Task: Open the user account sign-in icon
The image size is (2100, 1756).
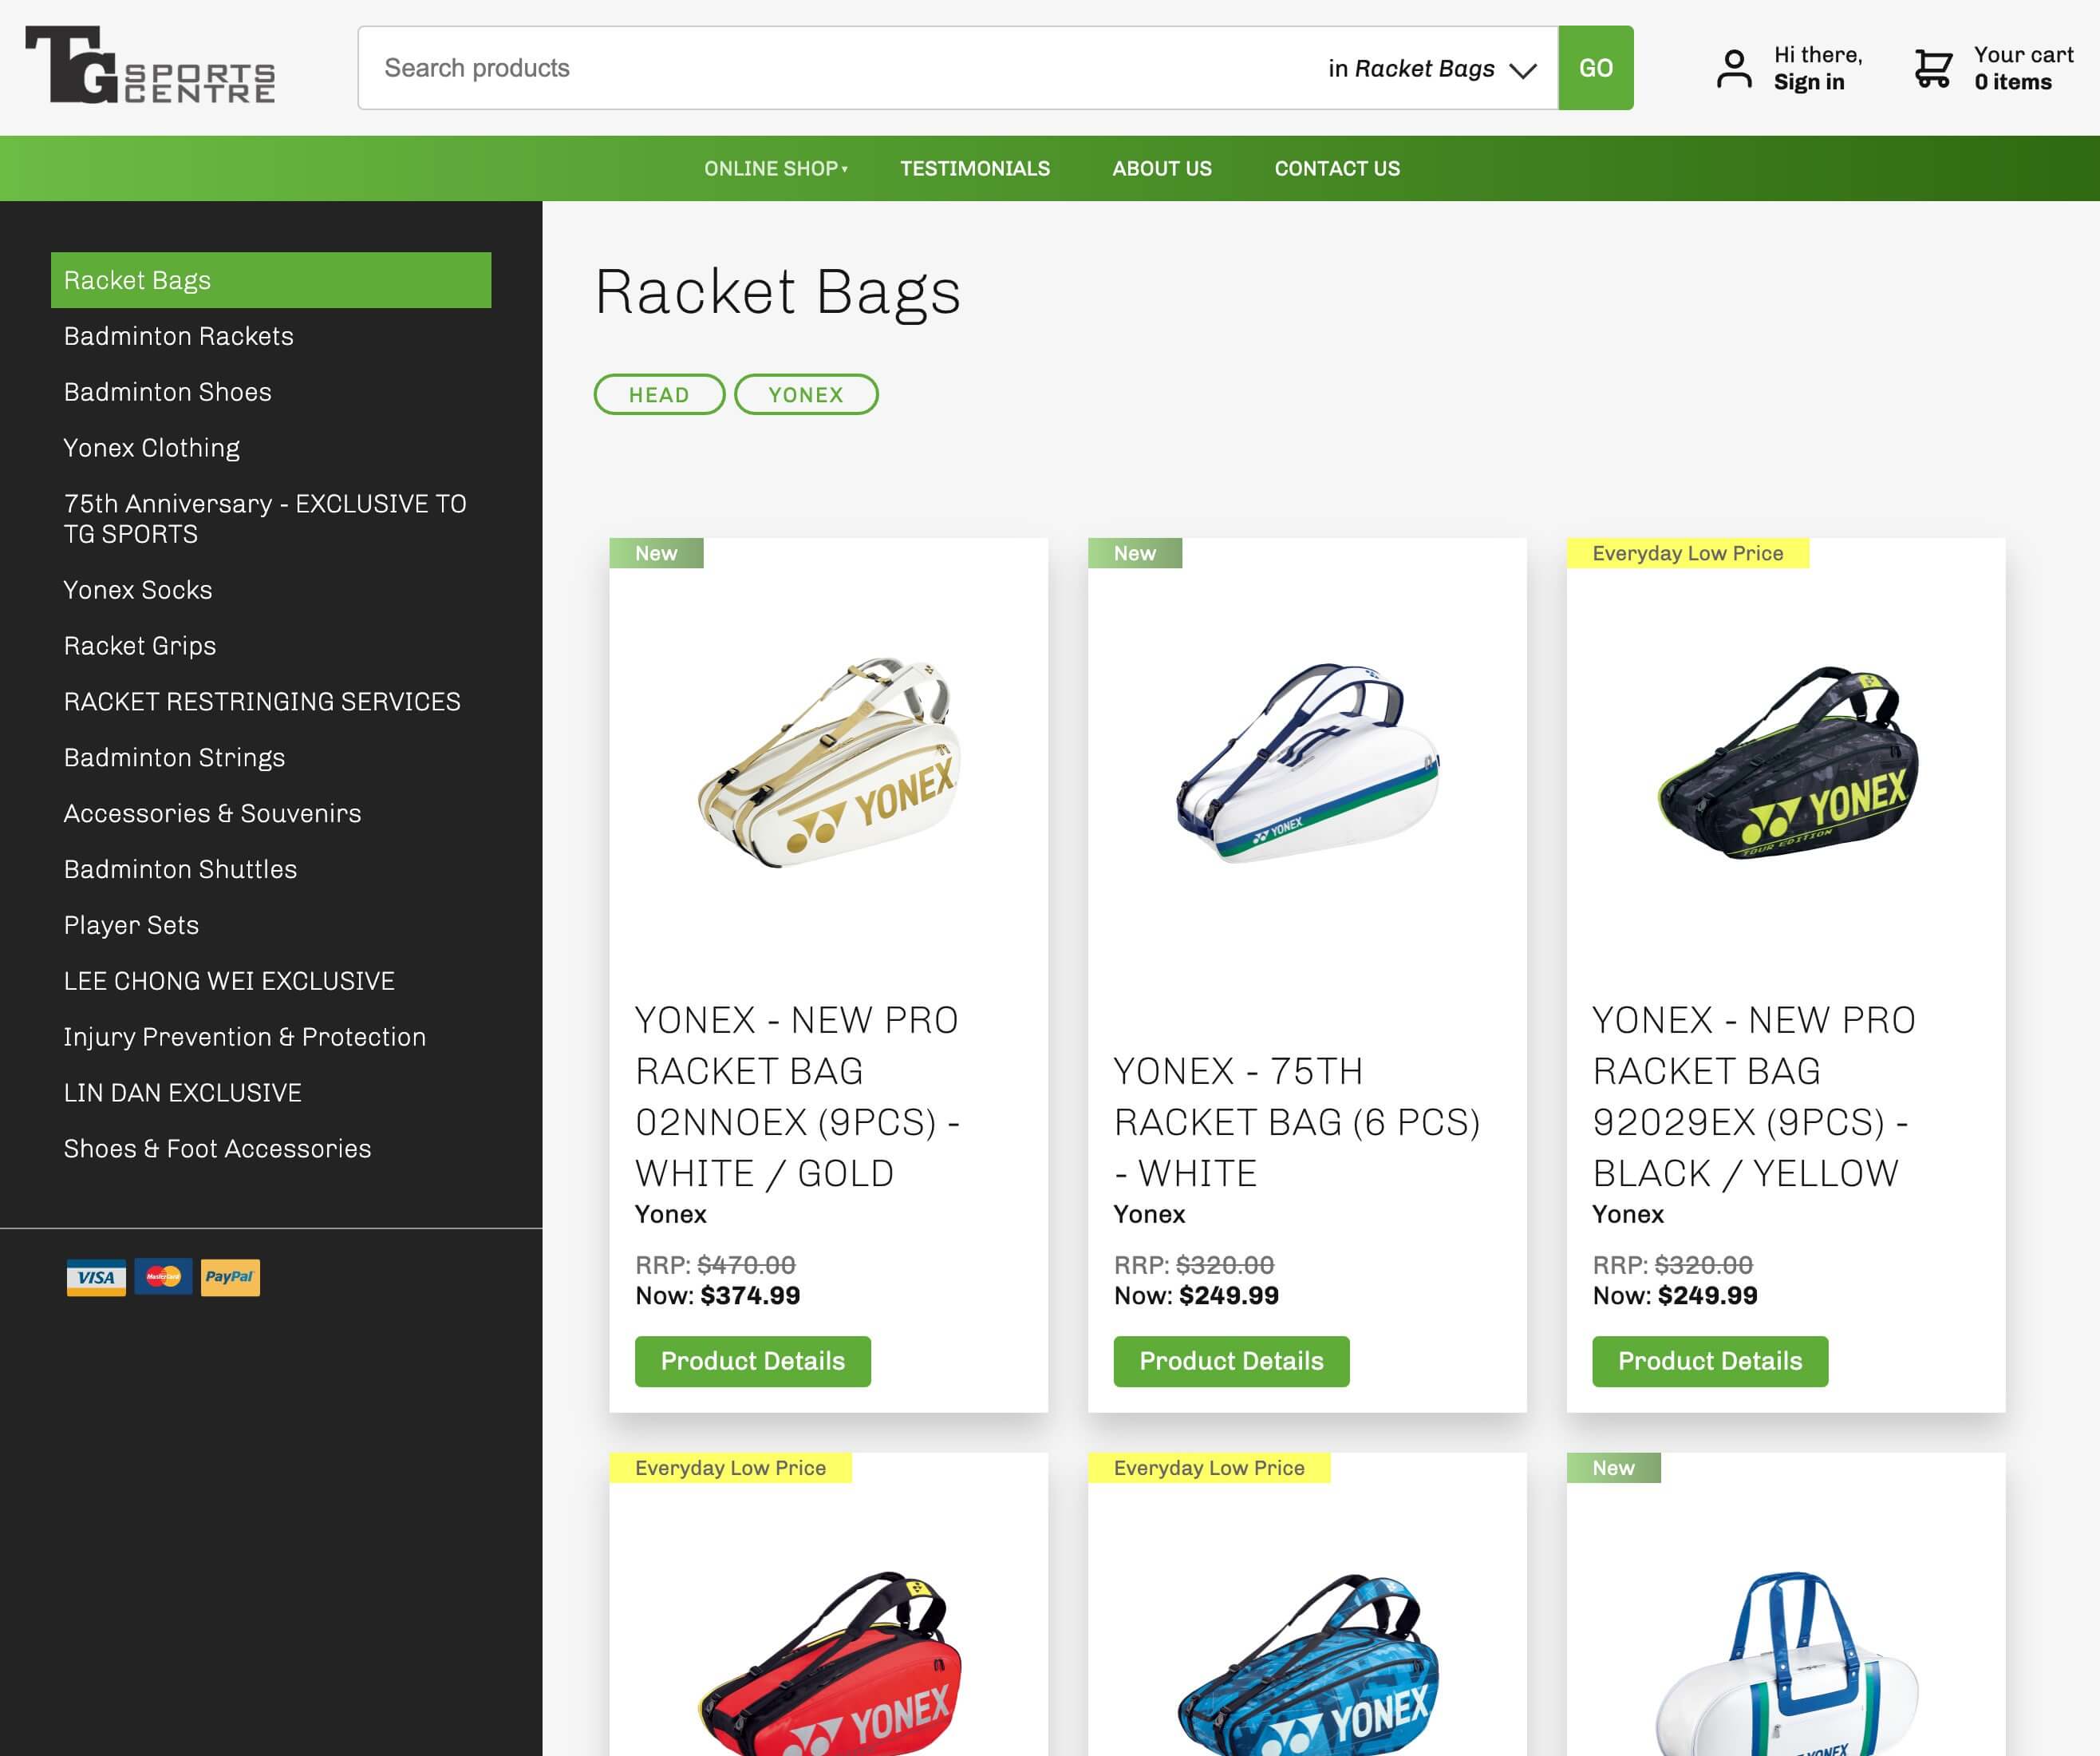Action: [1734, 69]
